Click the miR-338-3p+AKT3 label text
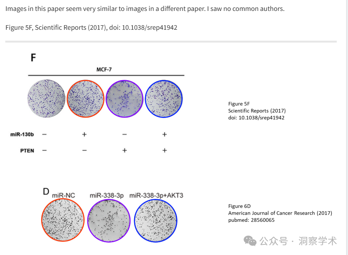Image resolution: width=348 pixels, height=255 pixels. pyautogui.click(x=156, y=195)
